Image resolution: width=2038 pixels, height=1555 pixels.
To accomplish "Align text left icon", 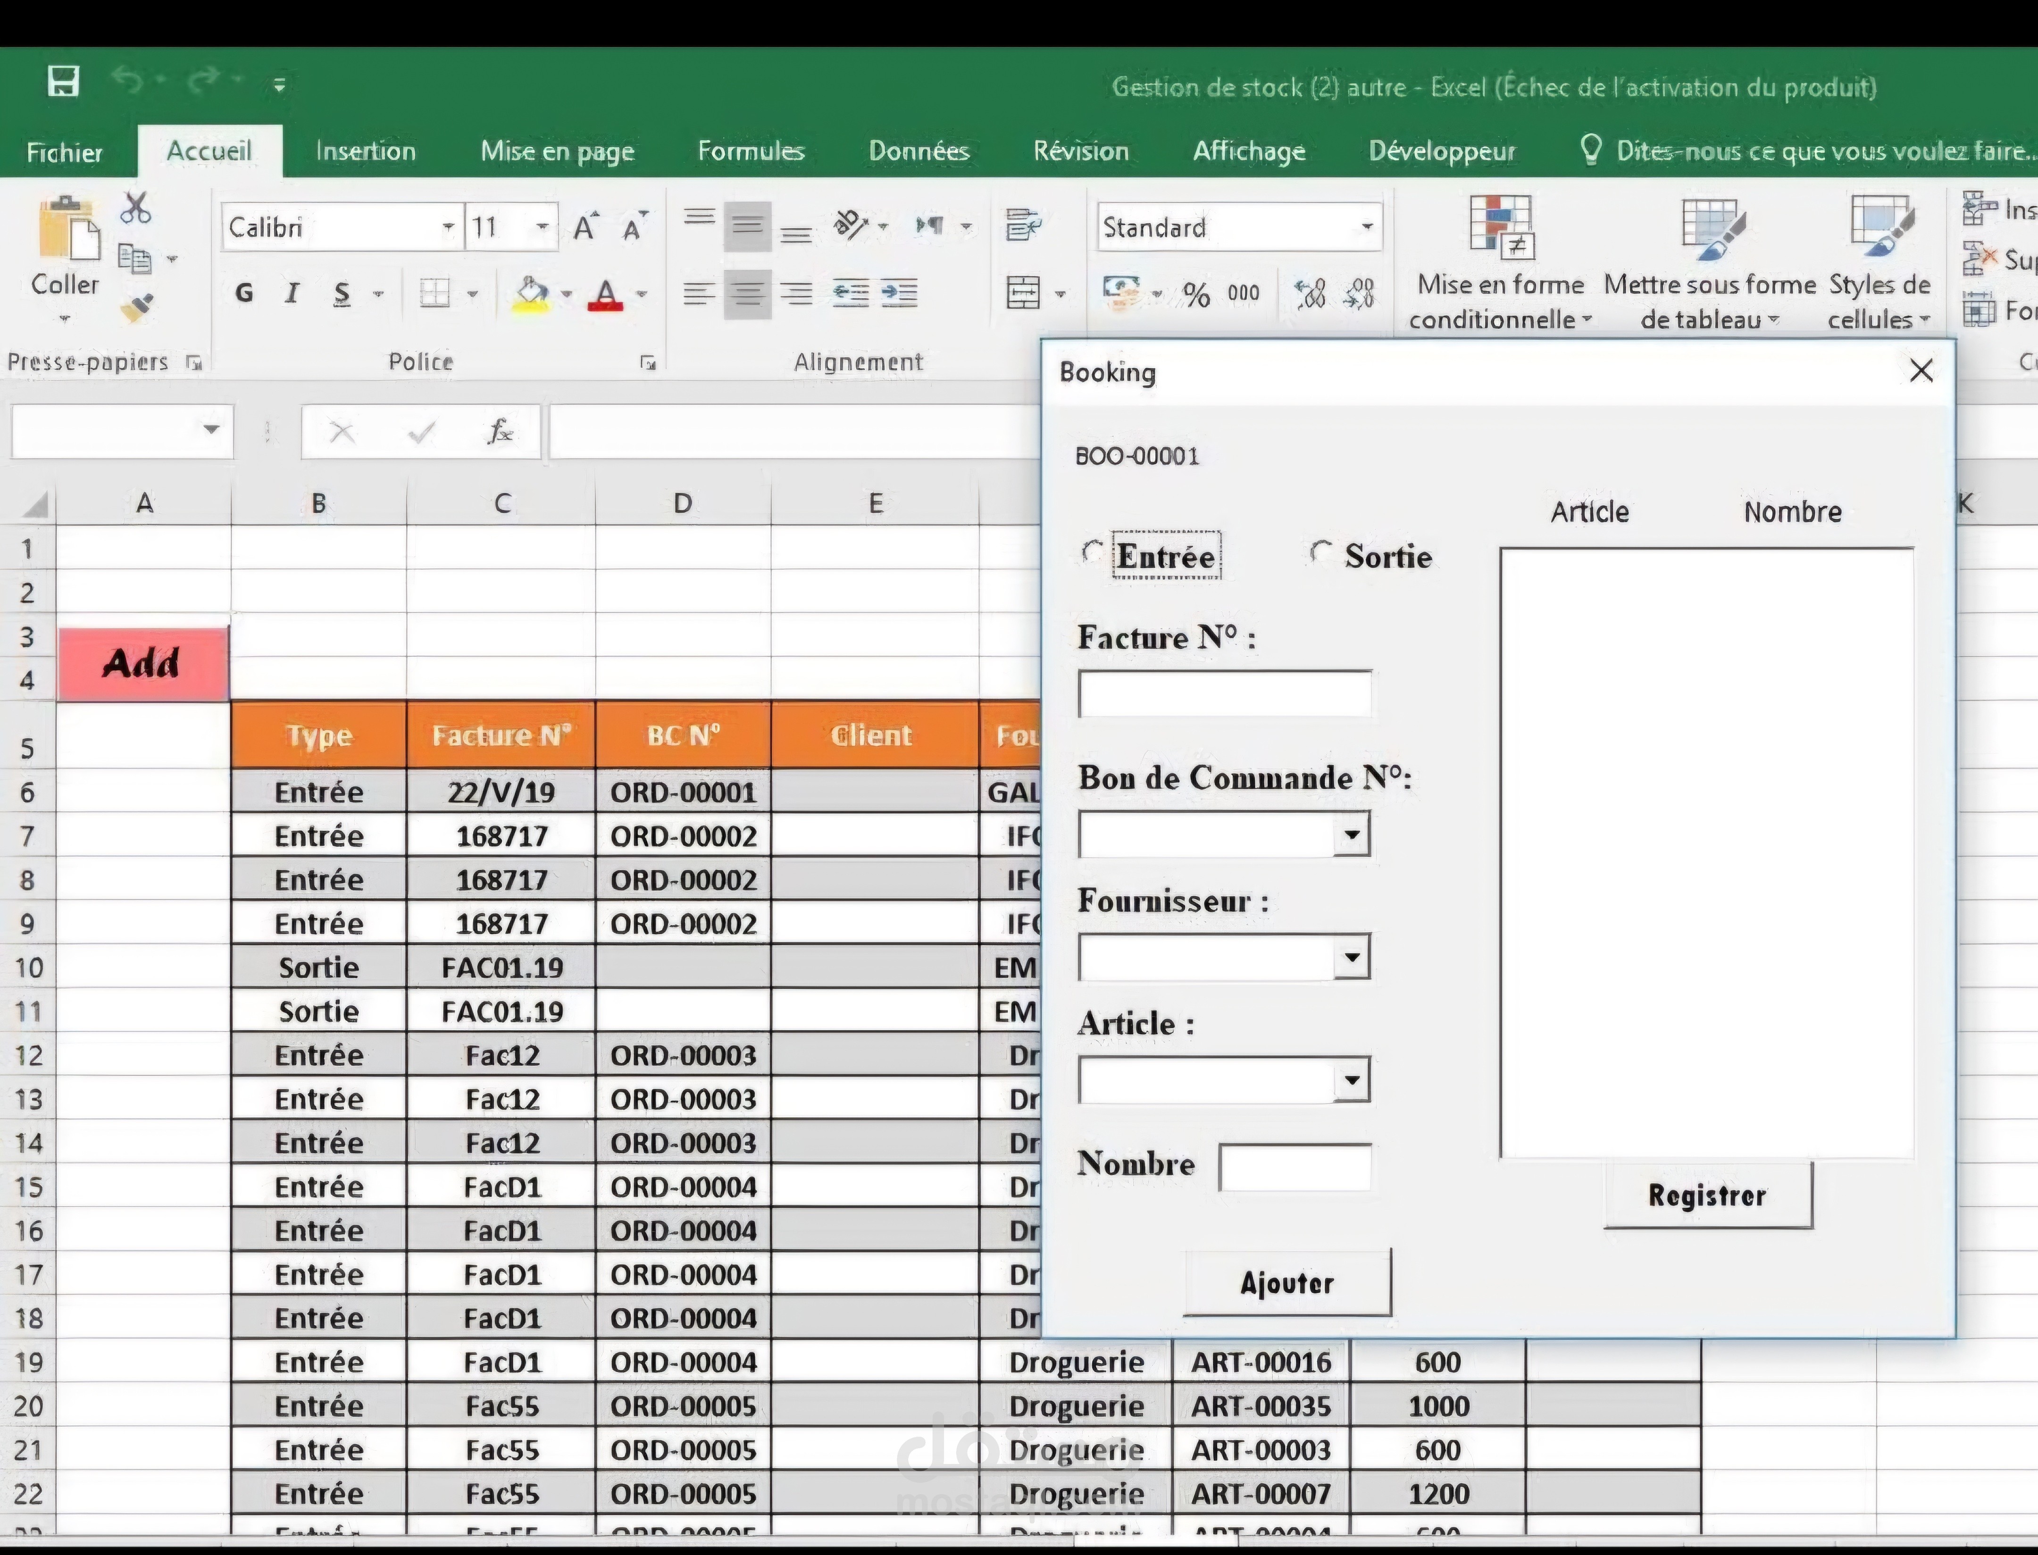I will tap(699, 293).
